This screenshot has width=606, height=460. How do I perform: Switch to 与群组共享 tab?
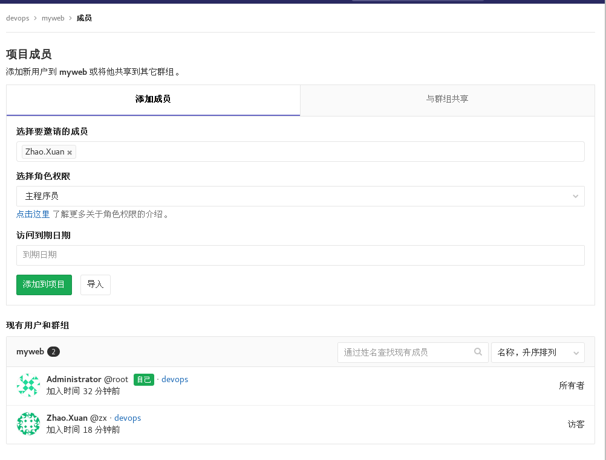point(447,100)
